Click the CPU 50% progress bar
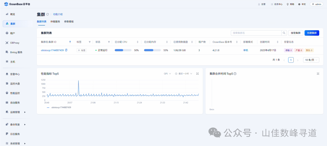 (123, 50)
